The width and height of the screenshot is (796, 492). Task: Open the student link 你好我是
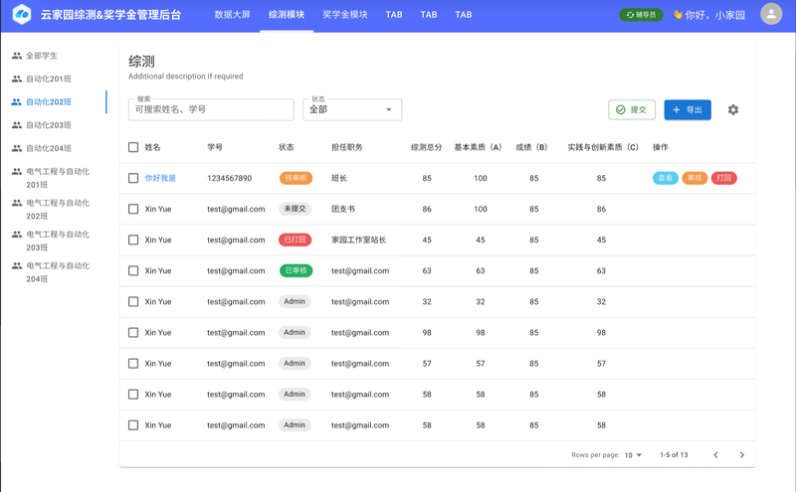point(160,178)
